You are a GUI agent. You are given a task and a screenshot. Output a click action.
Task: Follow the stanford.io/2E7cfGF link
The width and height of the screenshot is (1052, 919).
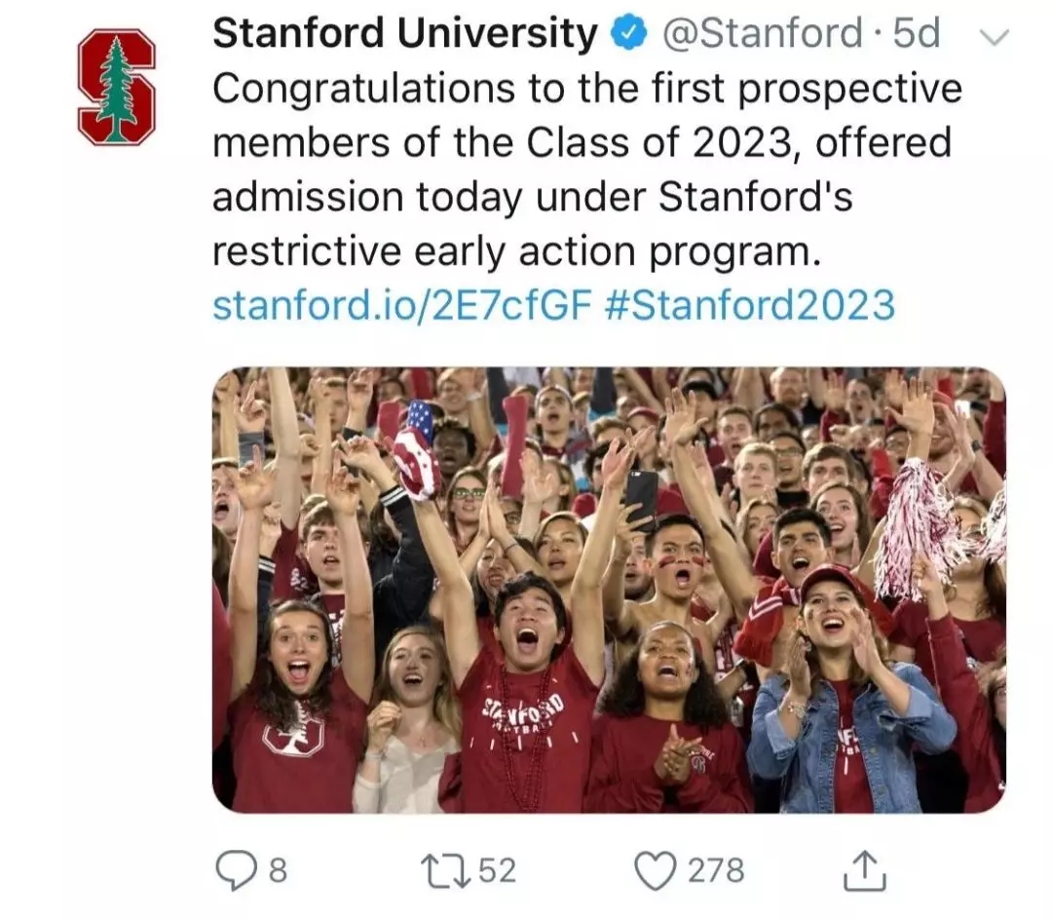[402, 306]
